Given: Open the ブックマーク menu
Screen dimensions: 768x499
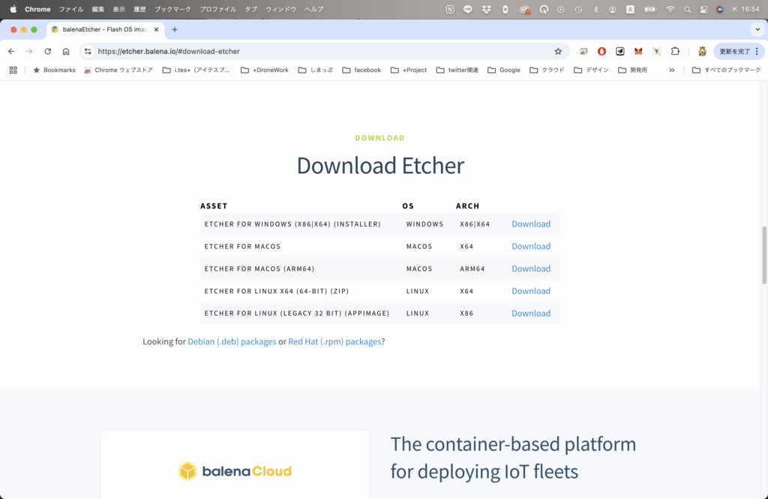Looking at the screenshot, I should pyautogui.click(x=173, y=9).
